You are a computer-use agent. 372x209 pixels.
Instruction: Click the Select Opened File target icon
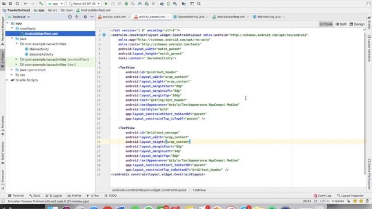tap(70, 17)
